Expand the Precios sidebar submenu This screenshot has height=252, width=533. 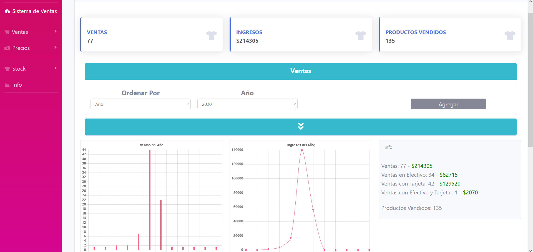(x=55, y=47)
